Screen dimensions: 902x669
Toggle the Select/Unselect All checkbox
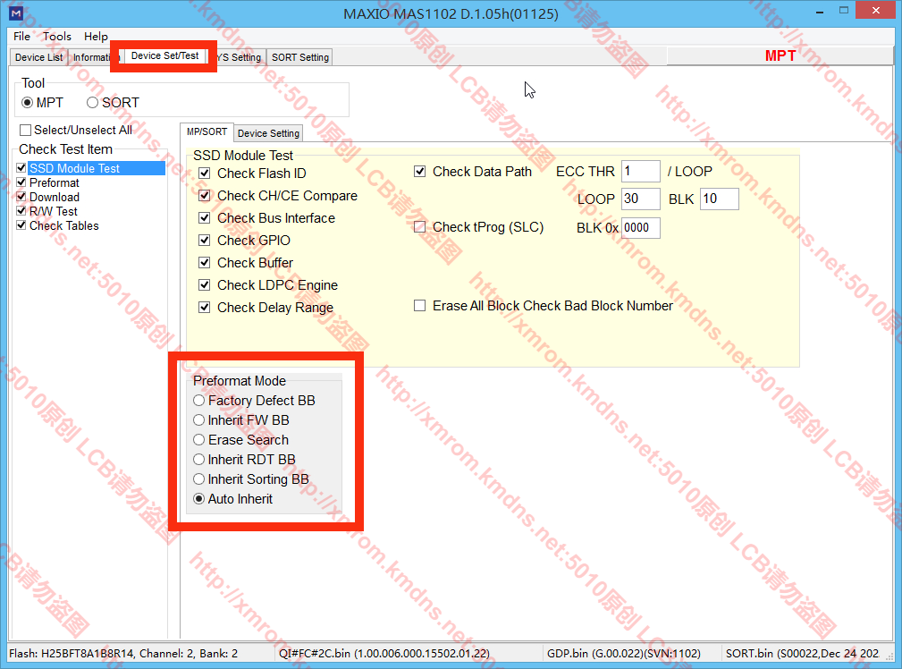tap(25, 130)
